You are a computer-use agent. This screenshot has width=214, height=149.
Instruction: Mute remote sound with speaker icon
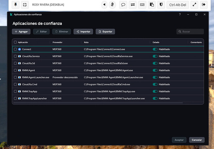coord(105,5)
